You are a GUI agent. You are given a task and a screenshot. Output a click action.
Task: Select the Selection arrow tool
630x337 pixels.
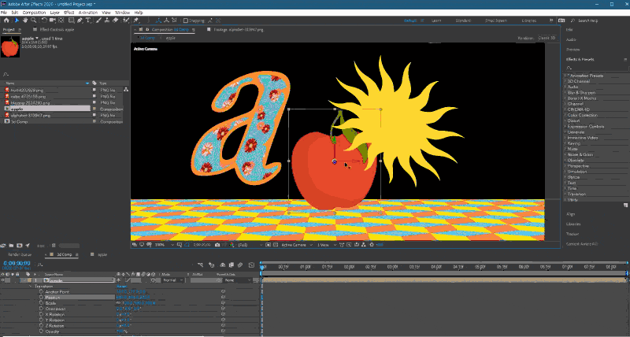(x=16, y=20)
